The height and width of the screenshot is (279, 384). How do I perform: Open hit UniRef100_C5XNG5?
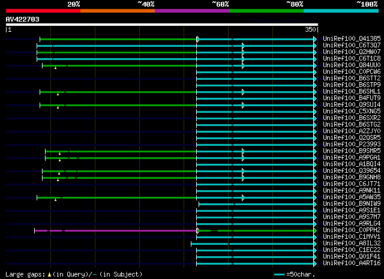(352, 112)
